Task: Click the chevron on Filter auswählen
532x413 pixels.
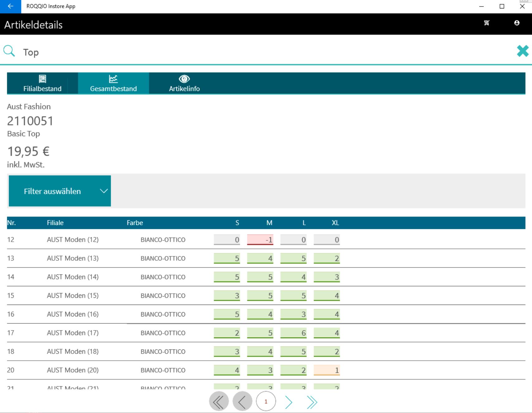Action: 104,191
